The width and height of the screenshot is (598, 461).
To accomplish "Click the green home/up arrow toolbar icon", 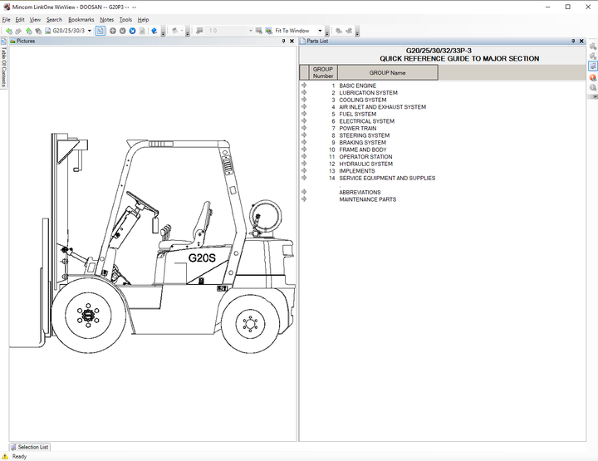I will [28, 31].
